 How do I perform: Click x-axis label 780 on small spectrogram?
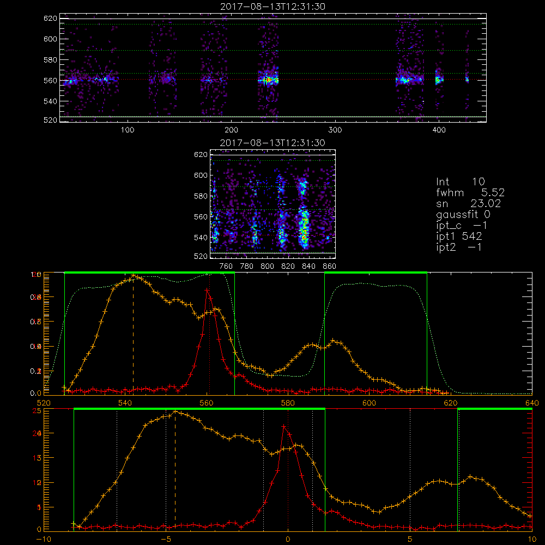pyautogui.click(x=247, y=267)
